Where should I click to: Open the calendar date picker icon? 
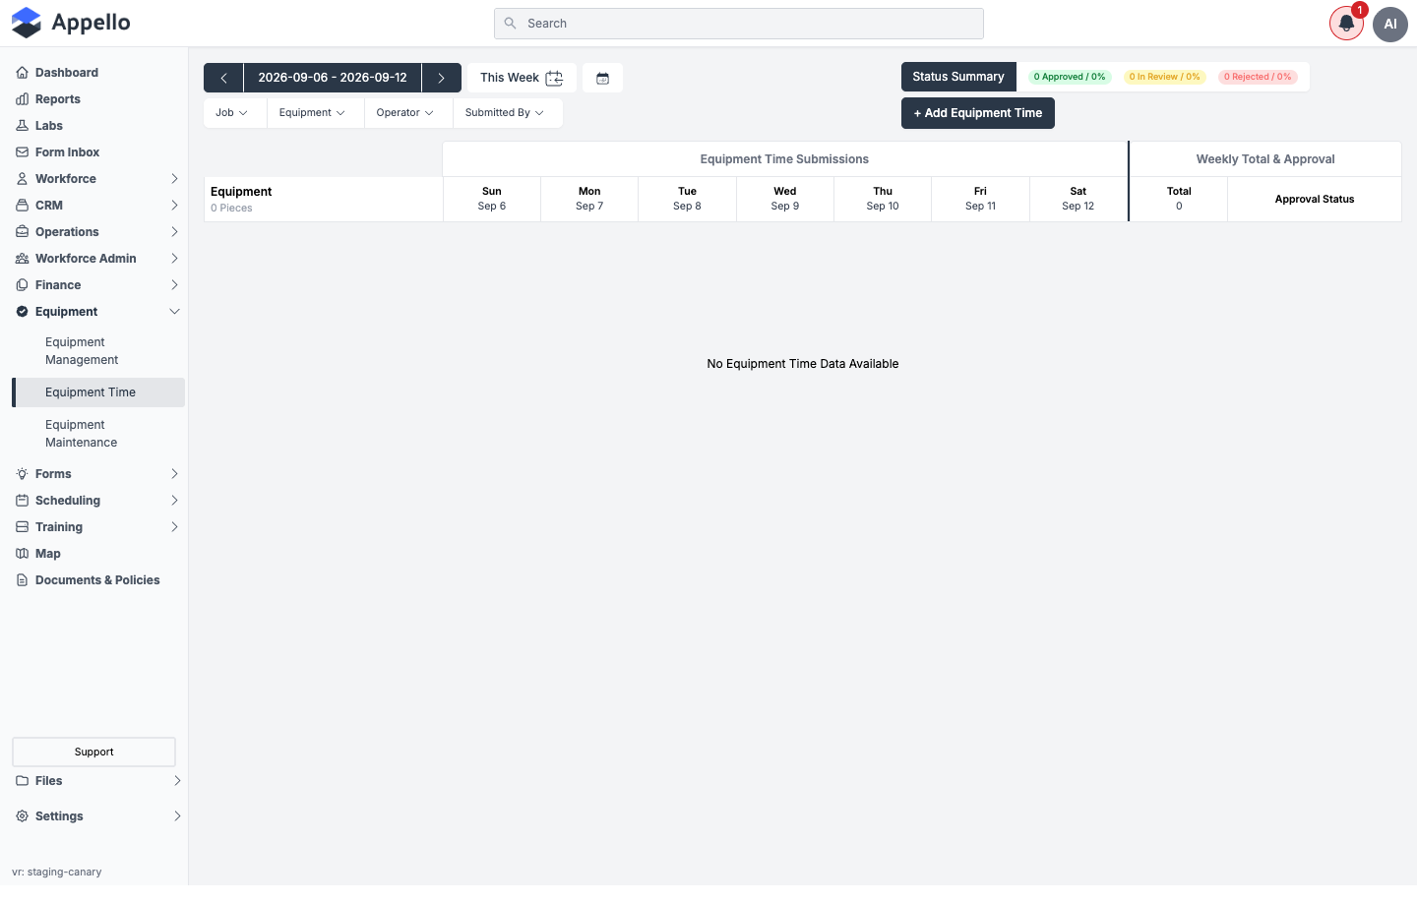(602, 78)
